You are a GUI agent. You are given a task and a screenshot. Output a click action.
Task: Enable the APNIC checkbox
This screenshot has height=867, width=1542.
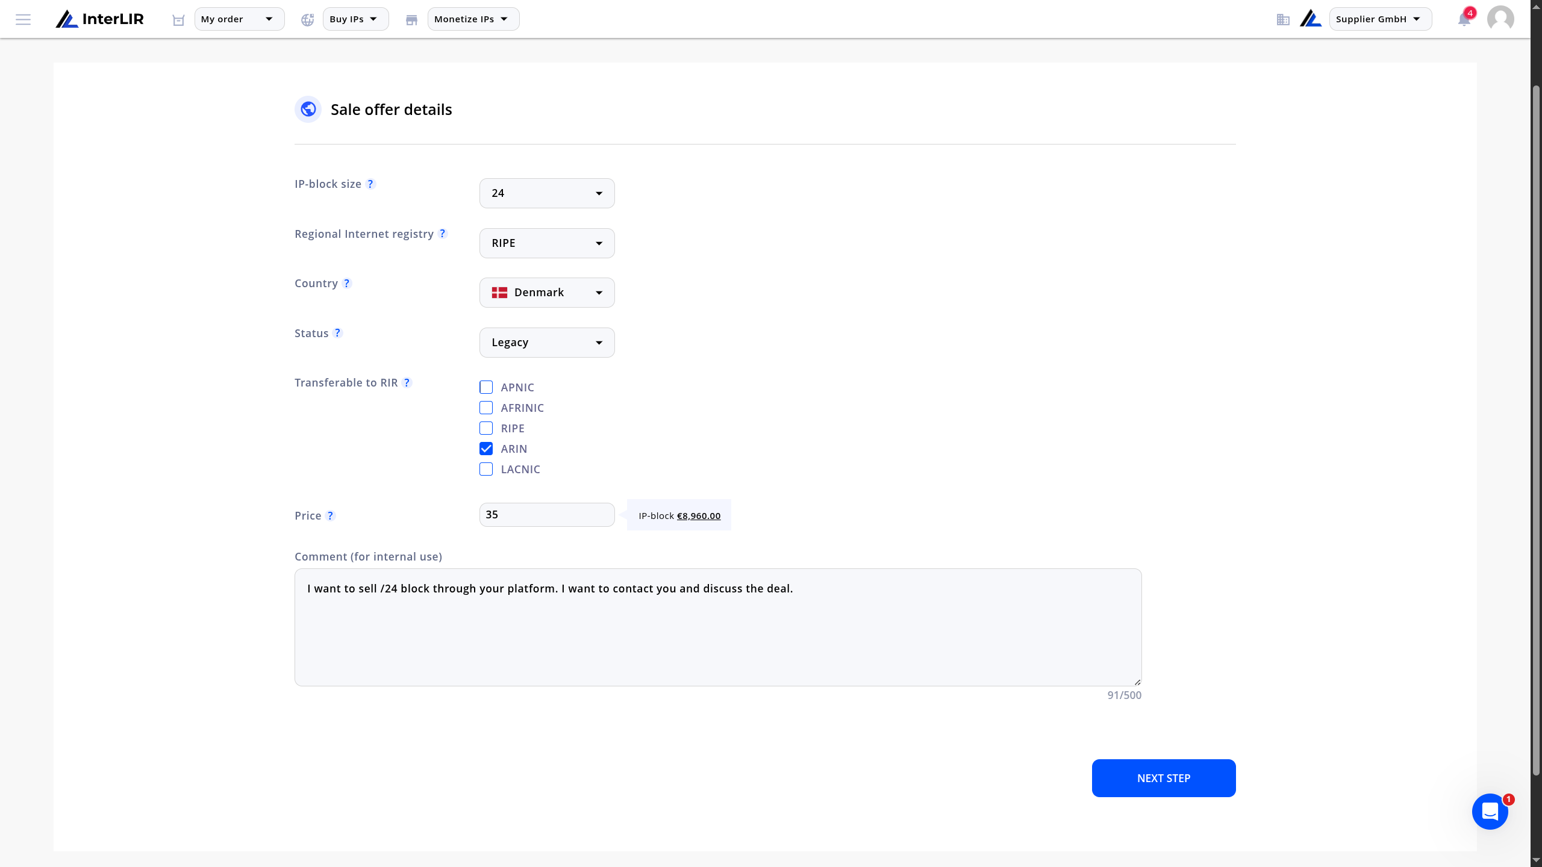(x=486, y=387)
